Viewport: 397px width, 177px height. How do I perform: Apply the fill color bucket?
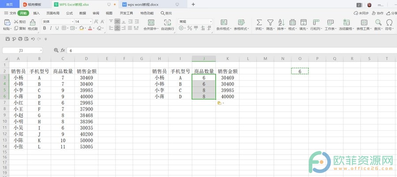tap(81, 28)
